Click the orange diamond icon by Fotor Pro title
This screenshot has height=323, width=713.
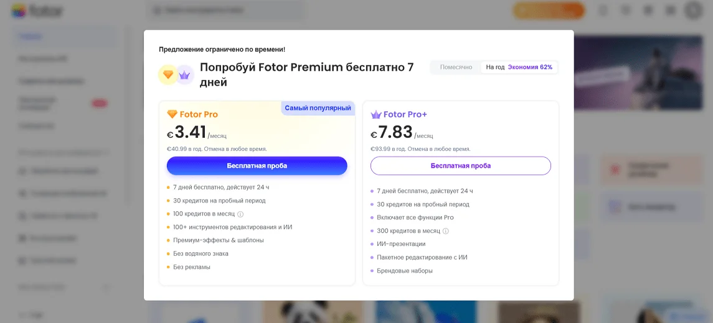[x=172, y=114]
